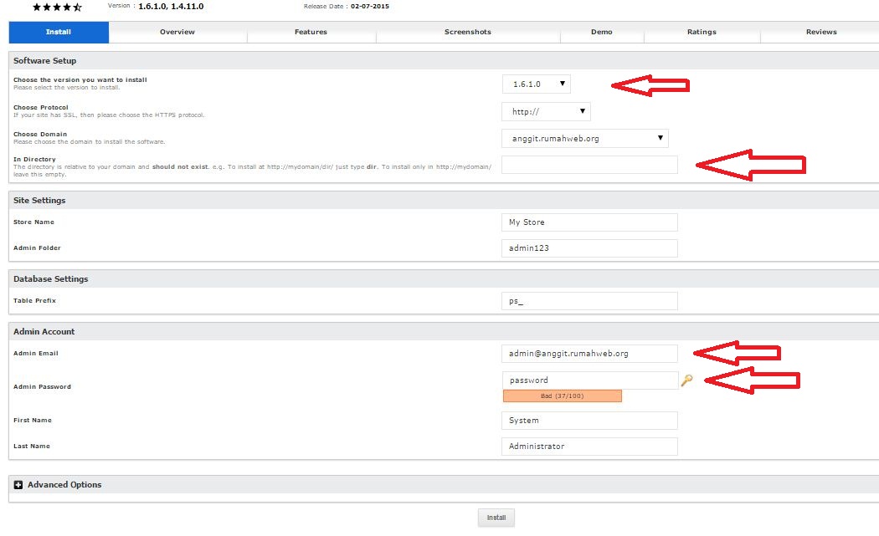Viewport: 879px width, 536px height.
Task: View the Demo tab
Action: coord(602,32)
